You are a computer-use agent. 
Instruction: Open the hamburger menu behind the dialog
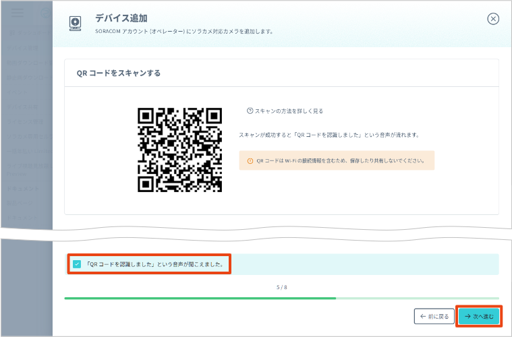coord(18,13)
